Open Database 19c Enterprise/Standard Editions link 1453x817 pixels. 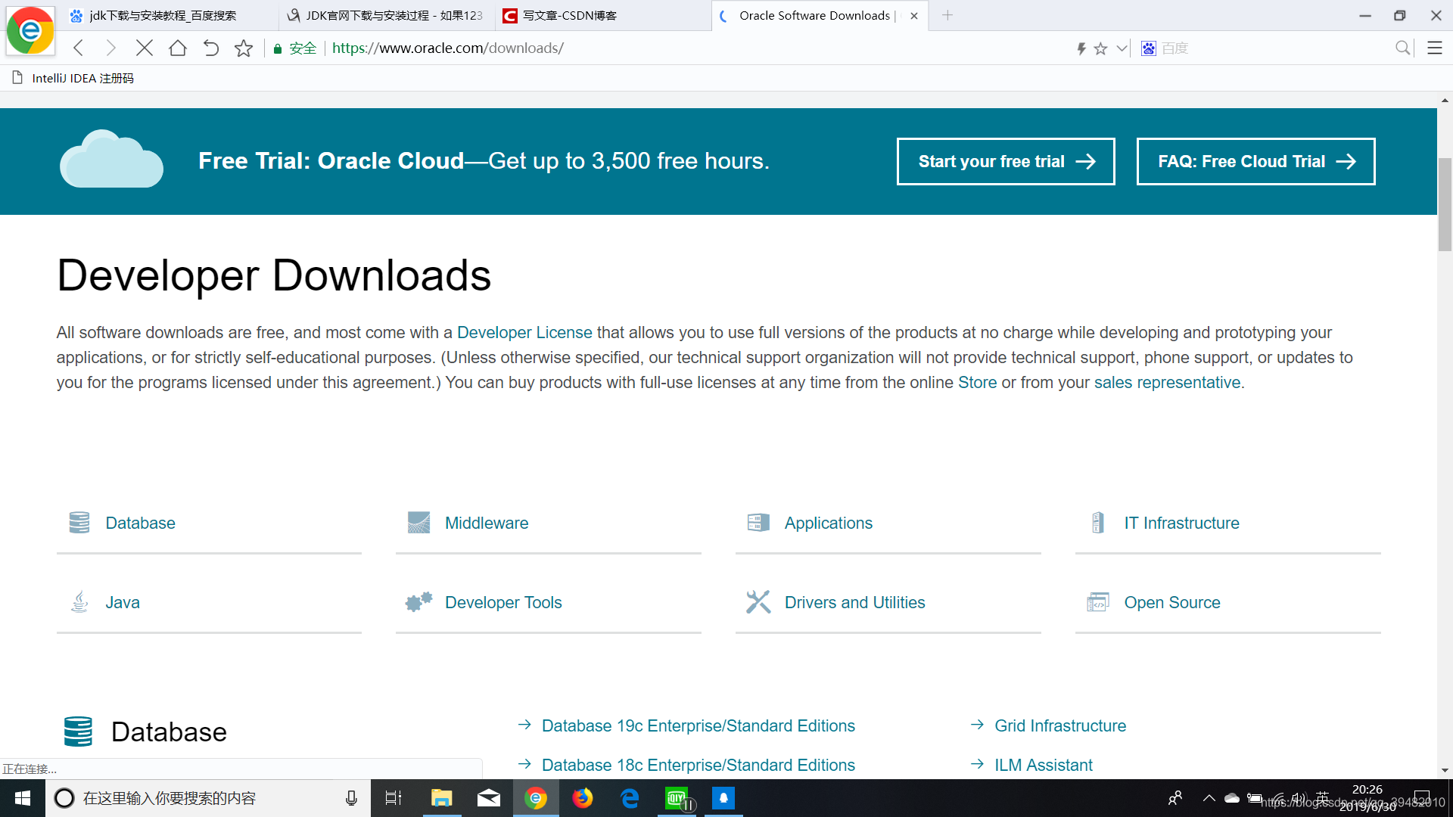click(x=698, y=725)
